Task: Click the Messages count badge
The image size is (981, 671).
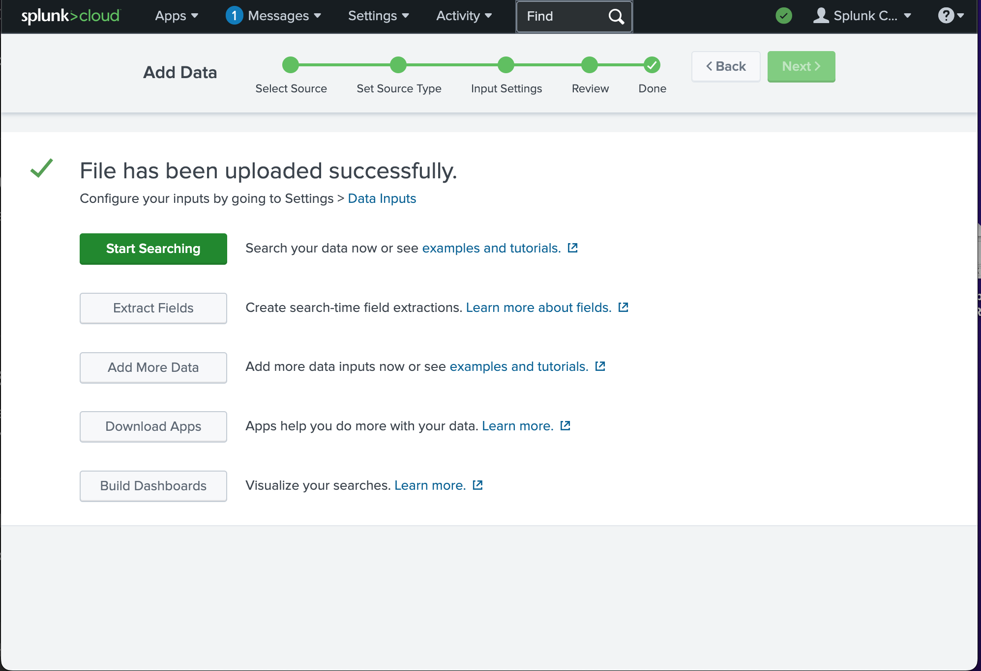Action: tap(234, 16)
